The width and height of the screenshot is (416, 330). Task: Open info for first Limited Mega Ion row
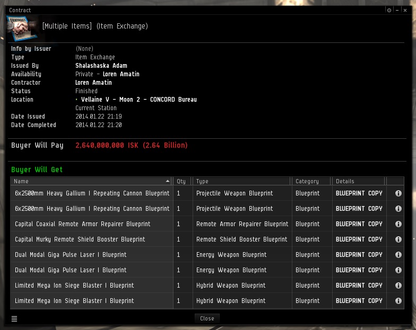(x=398, y=286)
